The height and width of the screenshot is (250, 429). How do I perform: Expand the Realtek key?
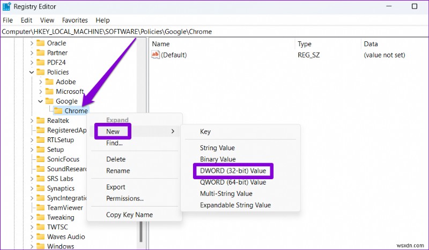pos(32,121)
